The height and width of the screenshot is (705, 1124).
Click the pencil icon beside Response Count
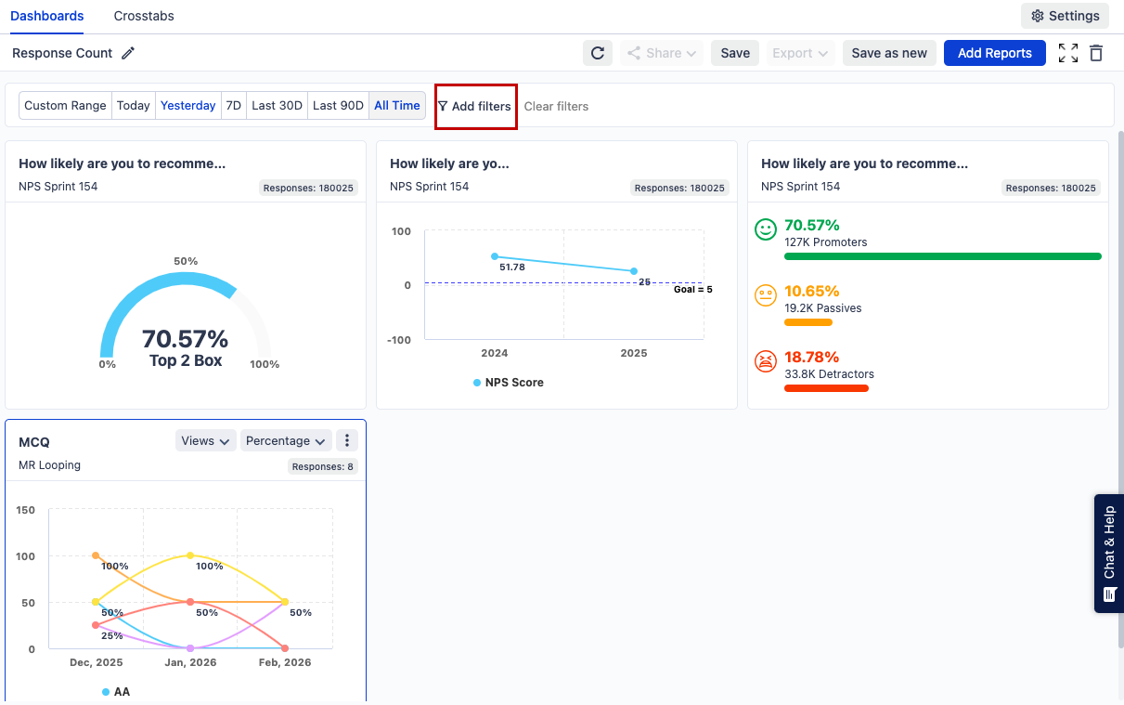[x=128, y=53]
